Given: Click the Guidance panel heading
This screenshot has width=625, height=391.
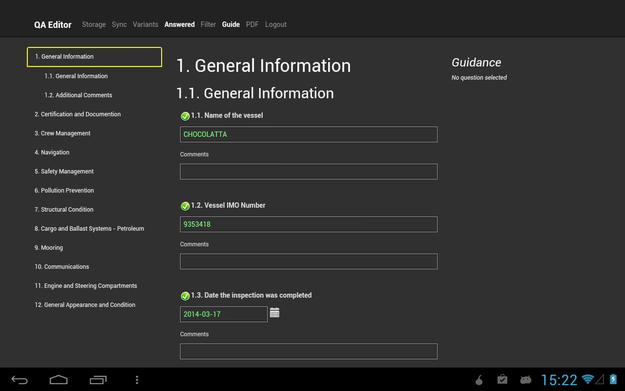Looking at the screenshot, I should click(476, 63).
